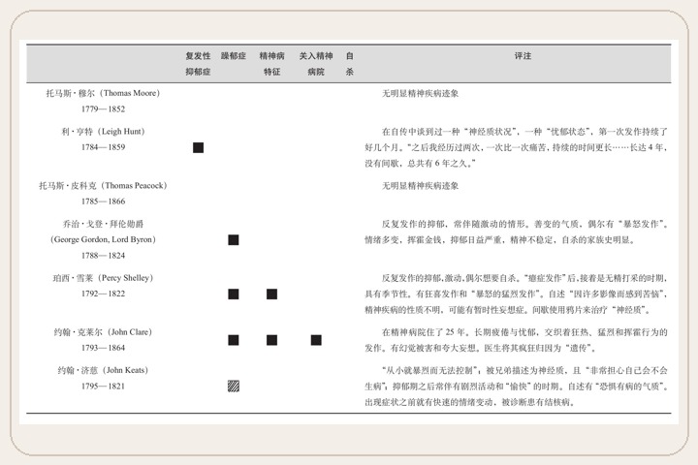The width and height of the screenshot is (698, 465).
Task: Select the dates 1792—1822
Action: [103, 294]
